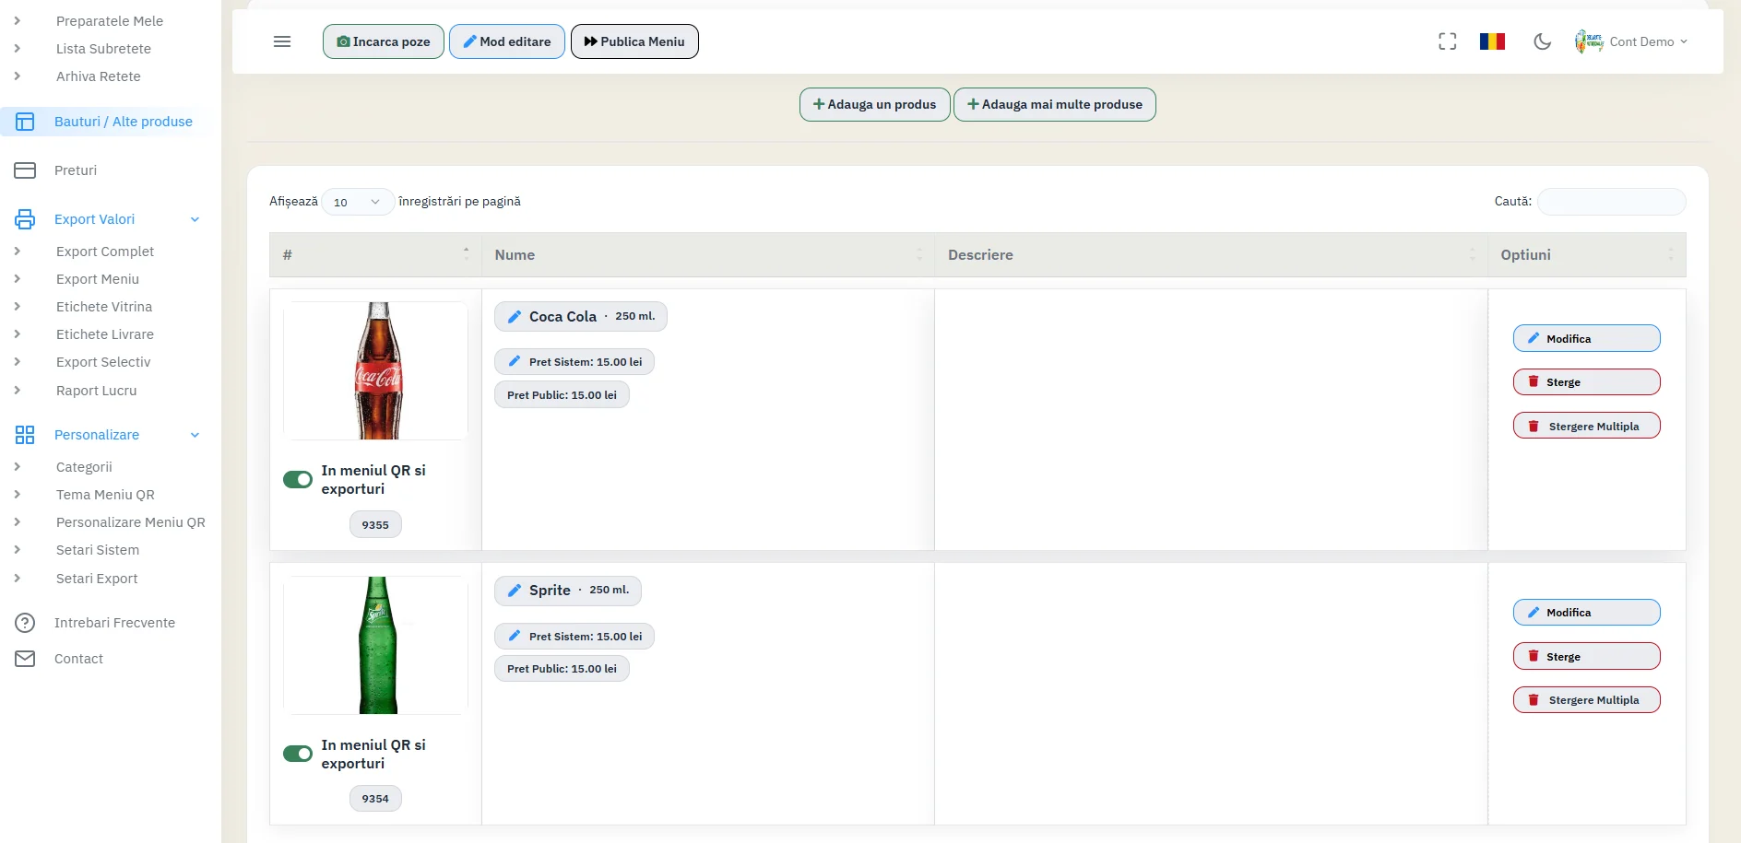This screenshot has height=843, width=1741.
Task: Open Lista Subretete in sidebar
Action: 103,49
